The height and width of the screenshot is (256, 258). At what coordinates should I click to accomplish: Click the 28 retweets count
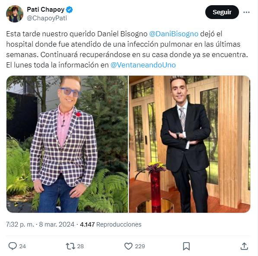pyautogui.click(x=80, y=246)
